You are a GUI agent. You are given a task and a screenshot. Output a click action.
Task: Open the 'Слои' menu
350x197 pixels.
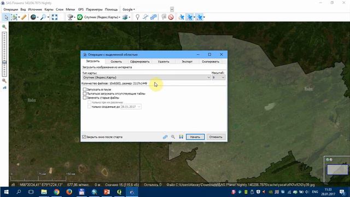tap(60, 9)
